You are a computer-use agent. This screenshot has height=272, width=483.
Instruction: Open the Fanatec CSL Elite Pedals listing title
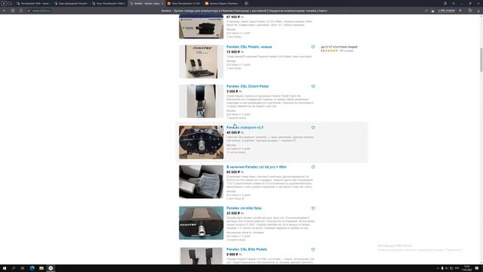(247, 249)
